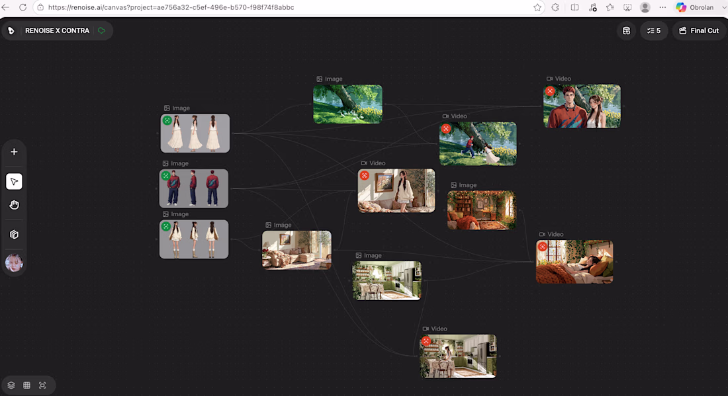The width and height of the screenshot is (728, 396).
Task: Click red badge on living room girl video
Action: (365, 175)
